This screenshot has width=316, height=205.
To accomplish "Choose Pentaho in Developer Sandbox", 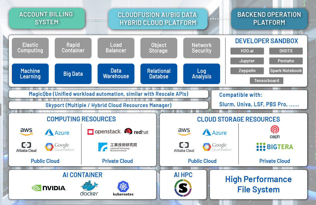I will click(x=286, y=61).
